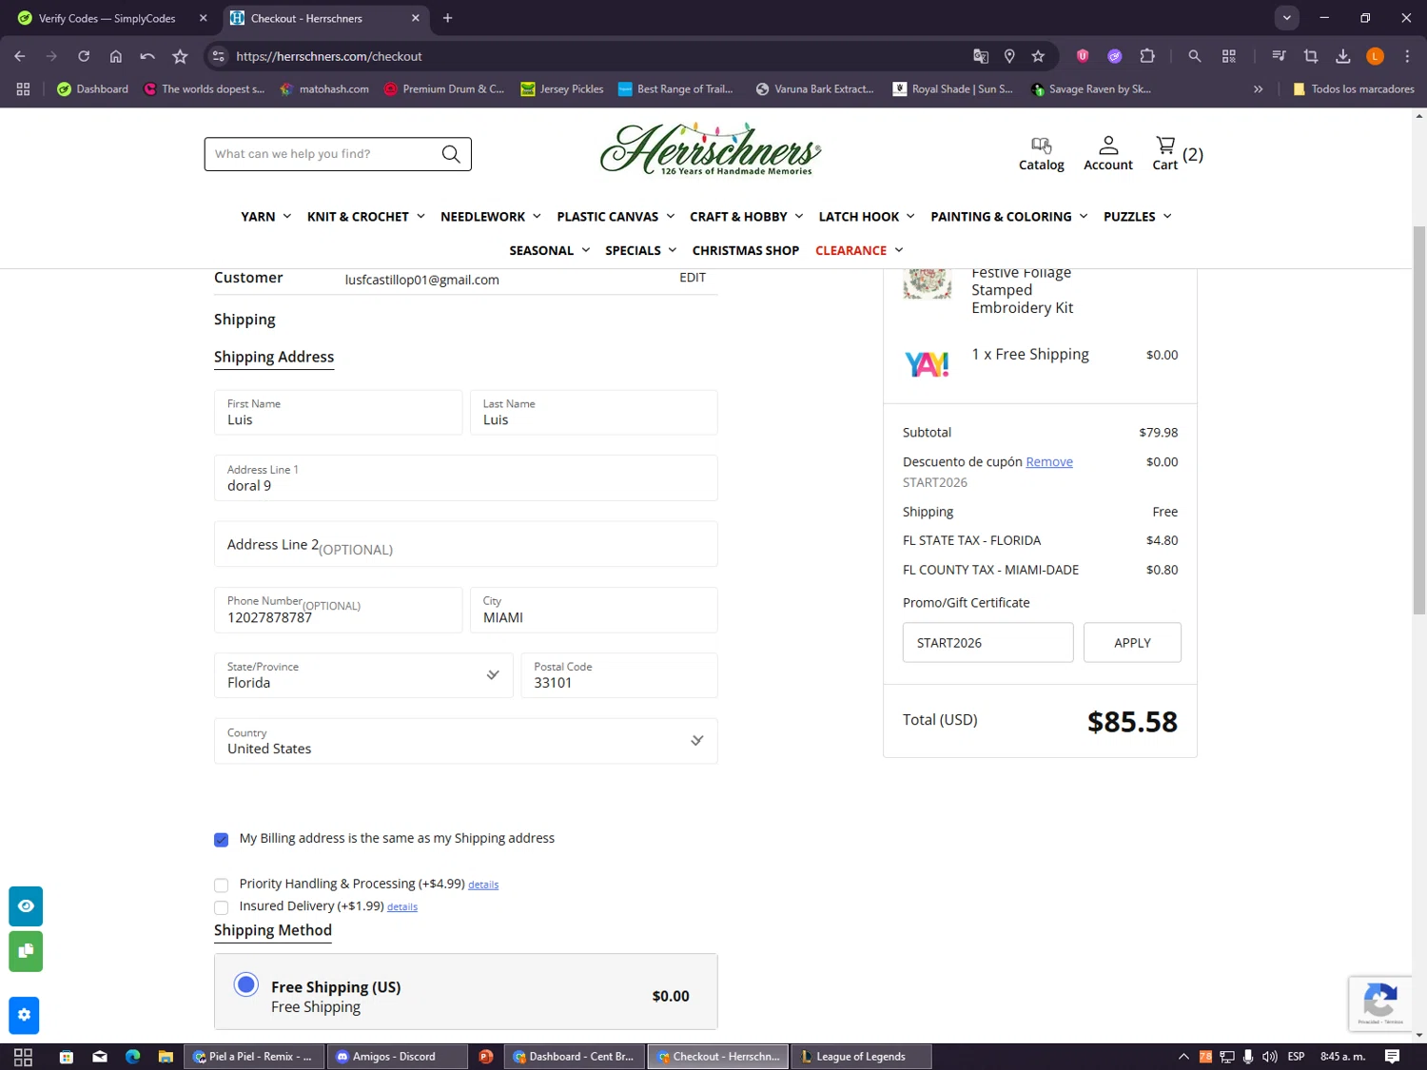Click the APPLY promo button
The height and width of the screenshot is (1070, 1427).
point(1132,643)
